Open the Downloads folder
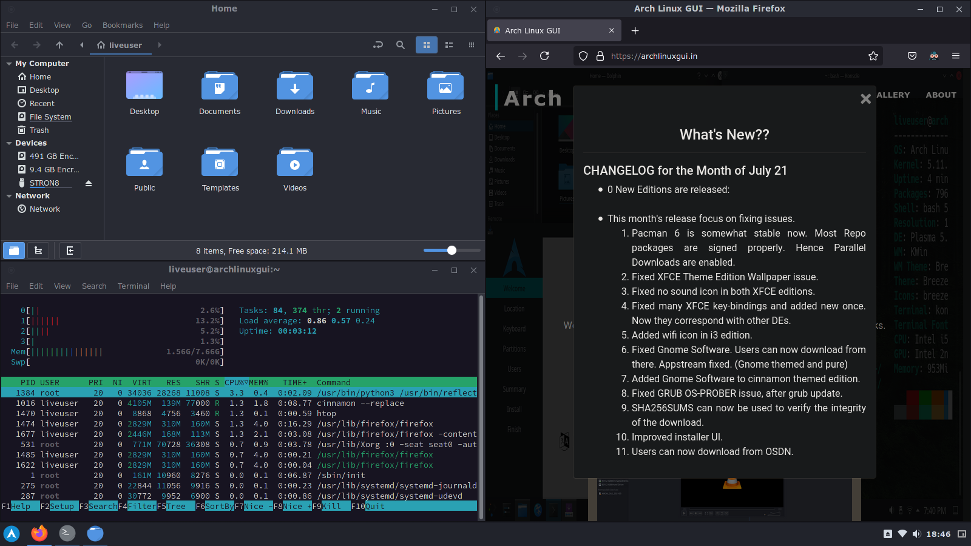 click(295, 93)
